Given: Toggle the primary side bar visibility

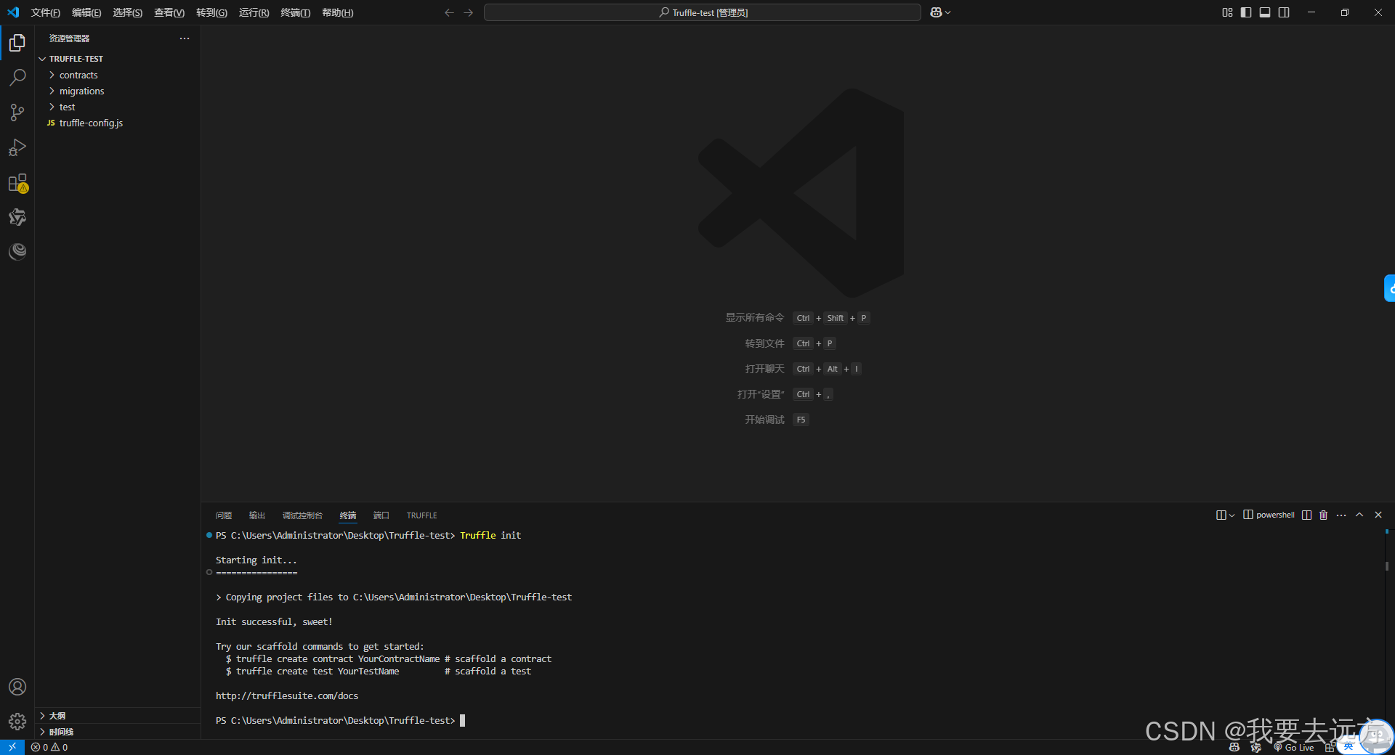Looking at the screenshot, I should (x=1246, y=12).
